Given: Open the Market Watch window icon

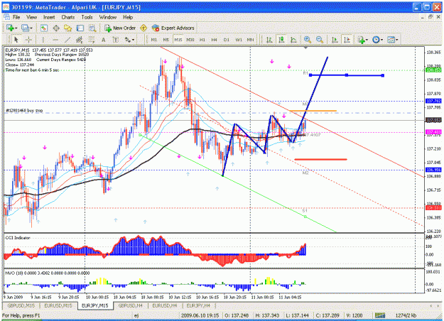Looking at the screenshot, I should [43, 28].
